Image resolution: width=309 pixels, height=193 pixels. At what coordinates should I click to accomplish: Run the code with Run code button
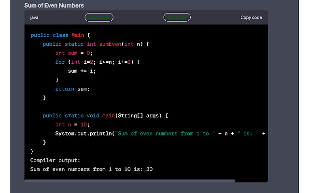tap(177, 17)
